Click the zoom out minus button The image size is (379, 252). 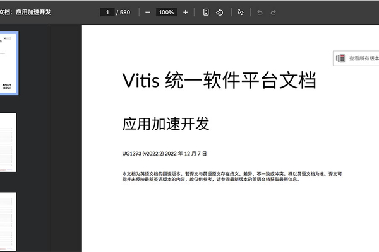[147, 12]
